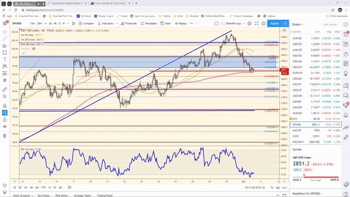This screenshot has width=350, height=197.
Task: Click the Add symbol field
Action: (x=330, y=24)
